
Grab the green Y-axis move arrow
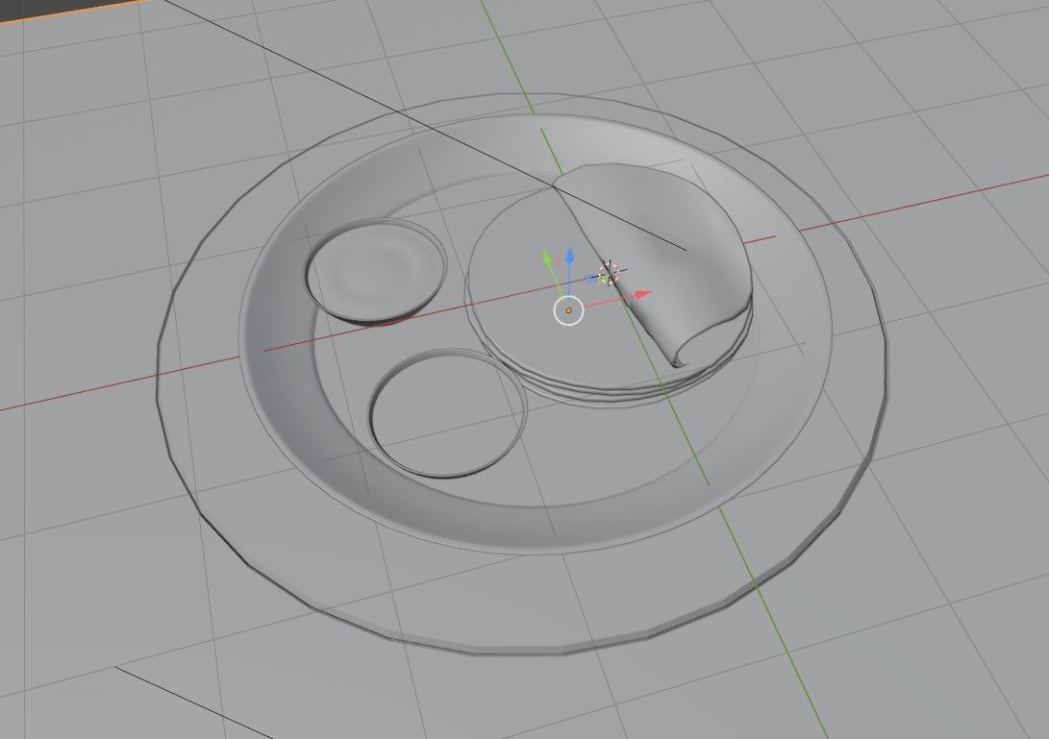548,259
